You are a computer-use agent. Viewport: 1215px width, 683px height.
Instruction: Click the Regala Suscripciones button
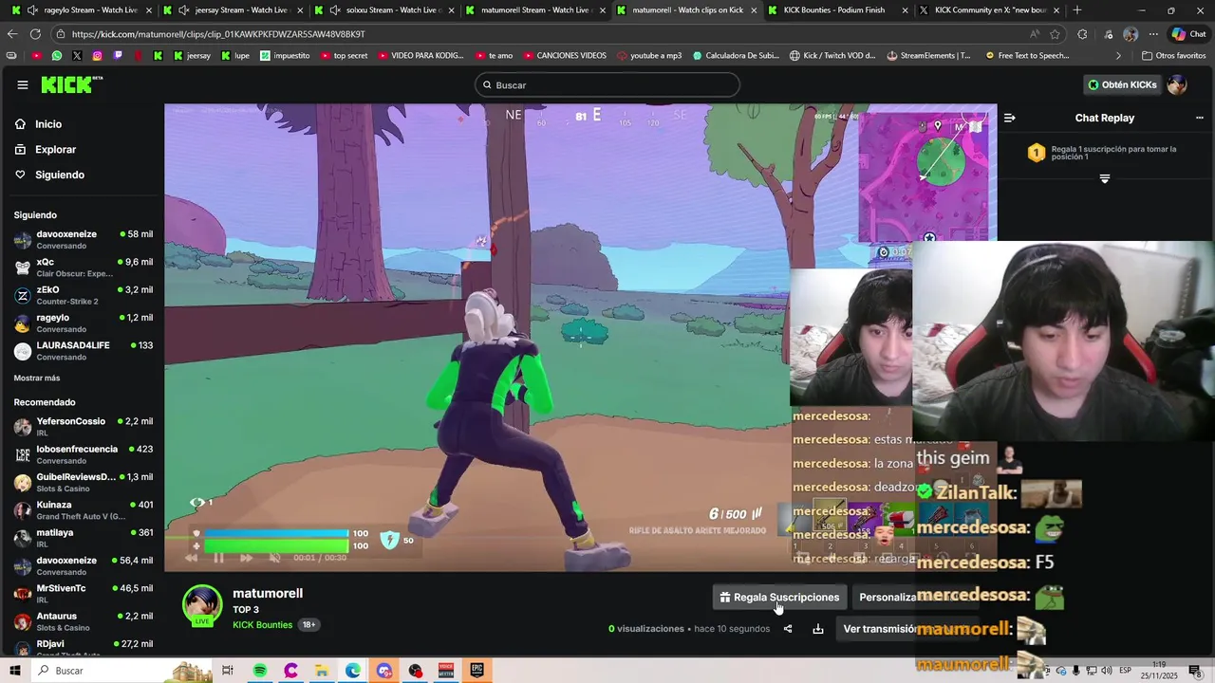[x=779, y=597]
